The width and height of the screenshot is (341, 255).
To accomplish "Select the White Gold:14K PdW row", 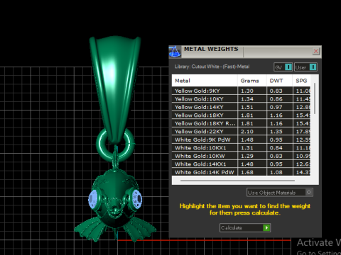I will pos(241,172).
